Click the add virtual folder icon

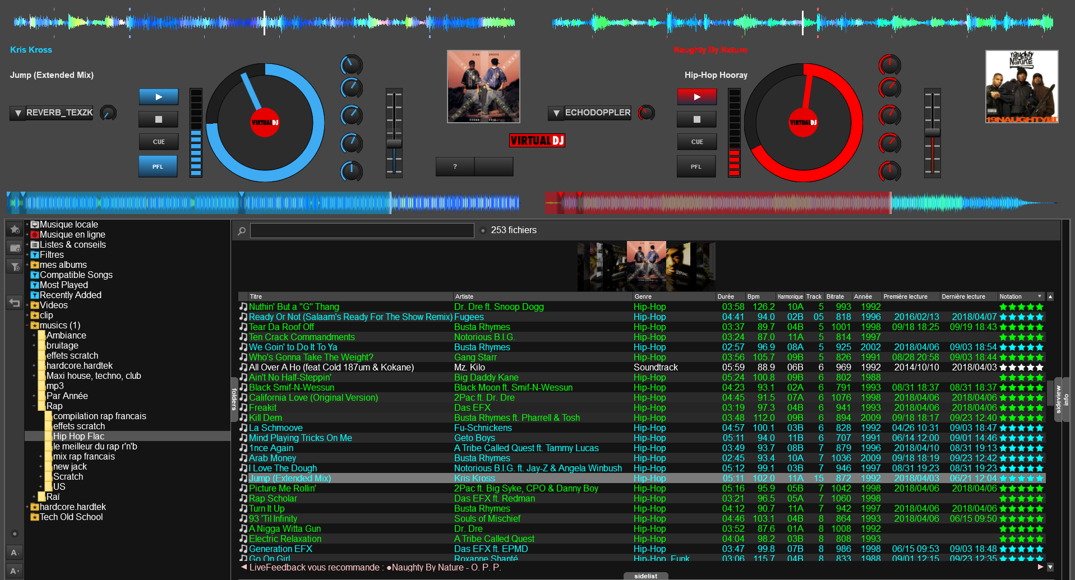tap(15, 248)
